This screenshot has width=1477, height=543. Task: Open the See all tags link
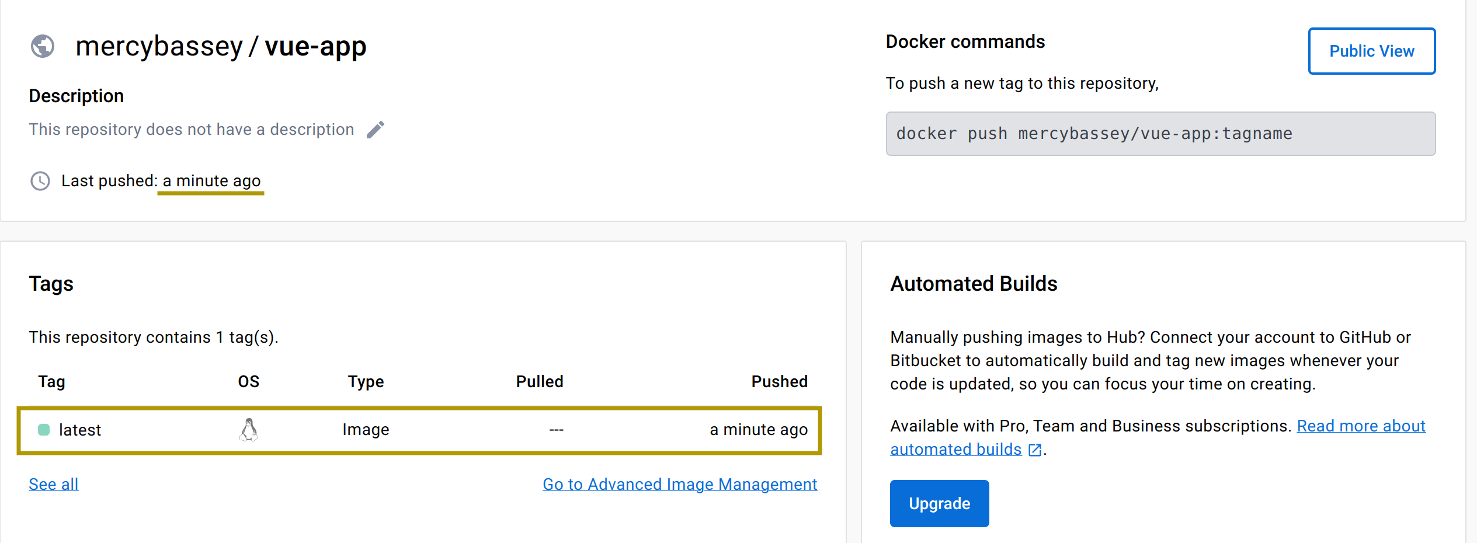(54, 484)
